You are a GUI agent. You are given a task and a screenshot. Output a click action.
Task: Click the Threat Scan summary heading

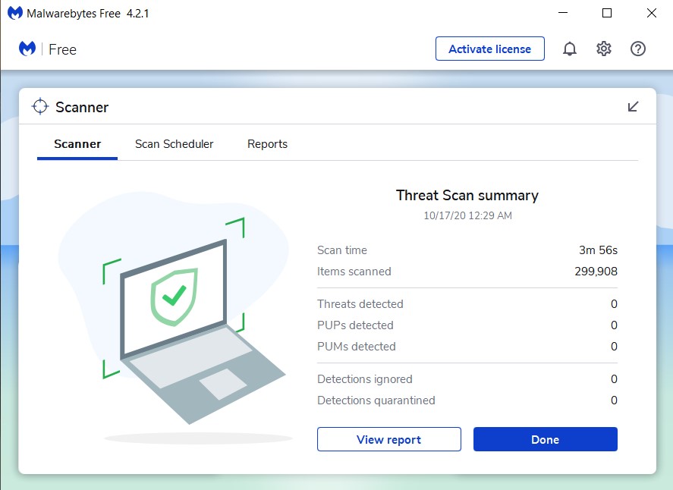(x=467, y=196)
